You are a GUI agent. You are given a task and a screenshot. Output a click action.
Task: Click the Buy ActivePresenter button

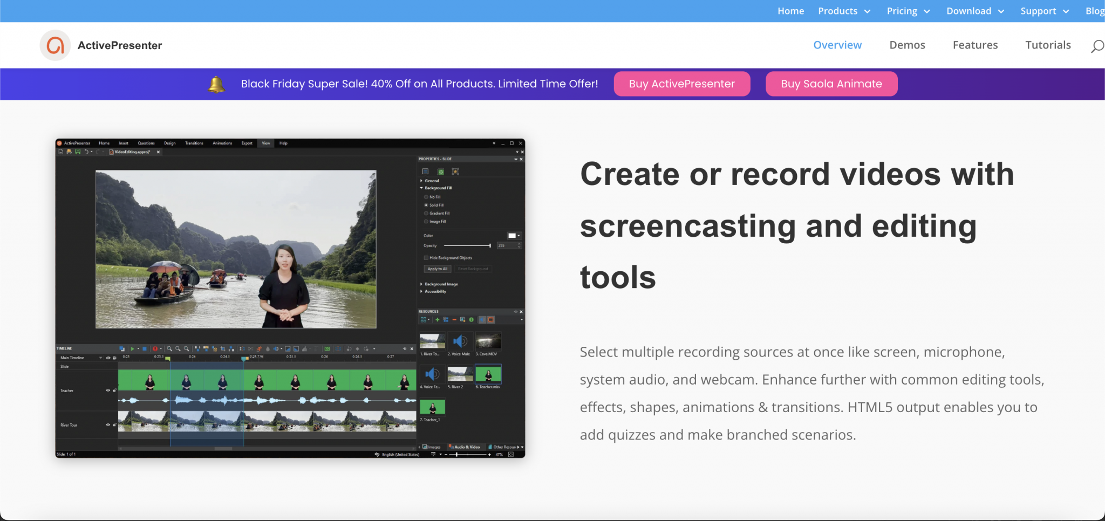coord(681,84)
